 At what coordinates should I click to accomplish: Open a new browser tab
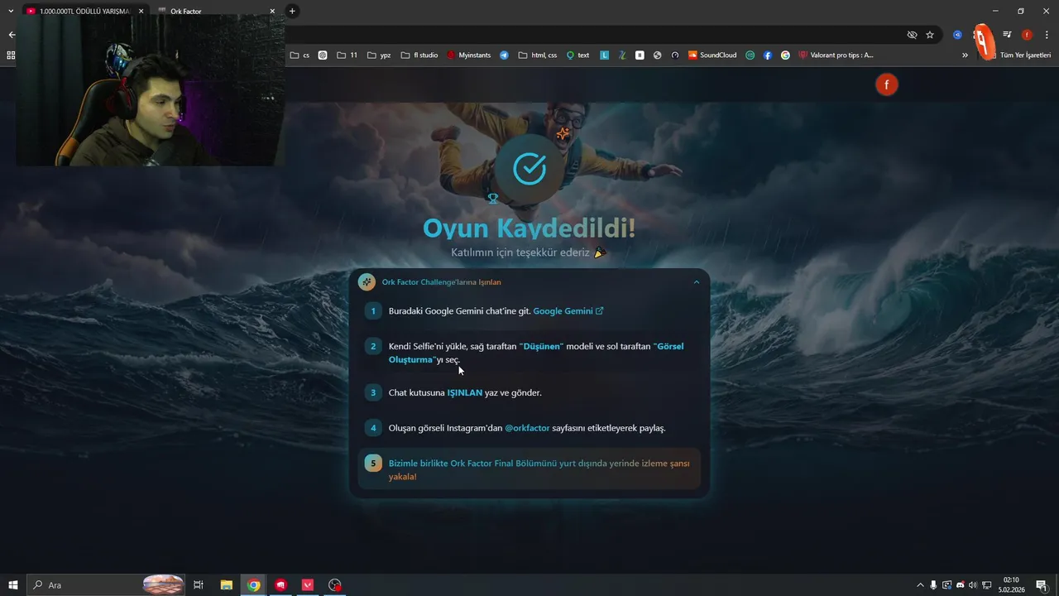(x=292, y=11)
